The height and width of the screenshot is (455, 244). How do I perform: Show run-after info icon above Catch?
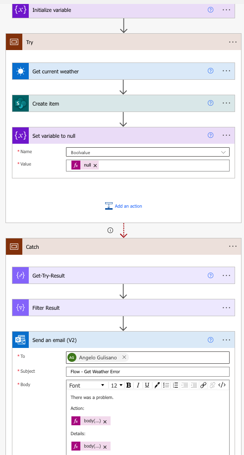click(110, 230)
